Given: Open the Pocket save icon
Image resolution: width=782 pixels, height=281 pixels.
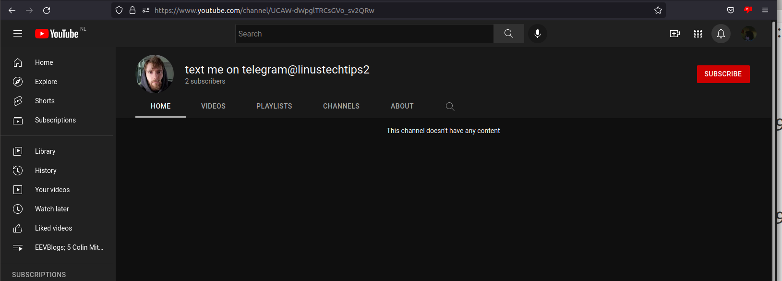Looking at the screenshot, I should coord(731,10).
